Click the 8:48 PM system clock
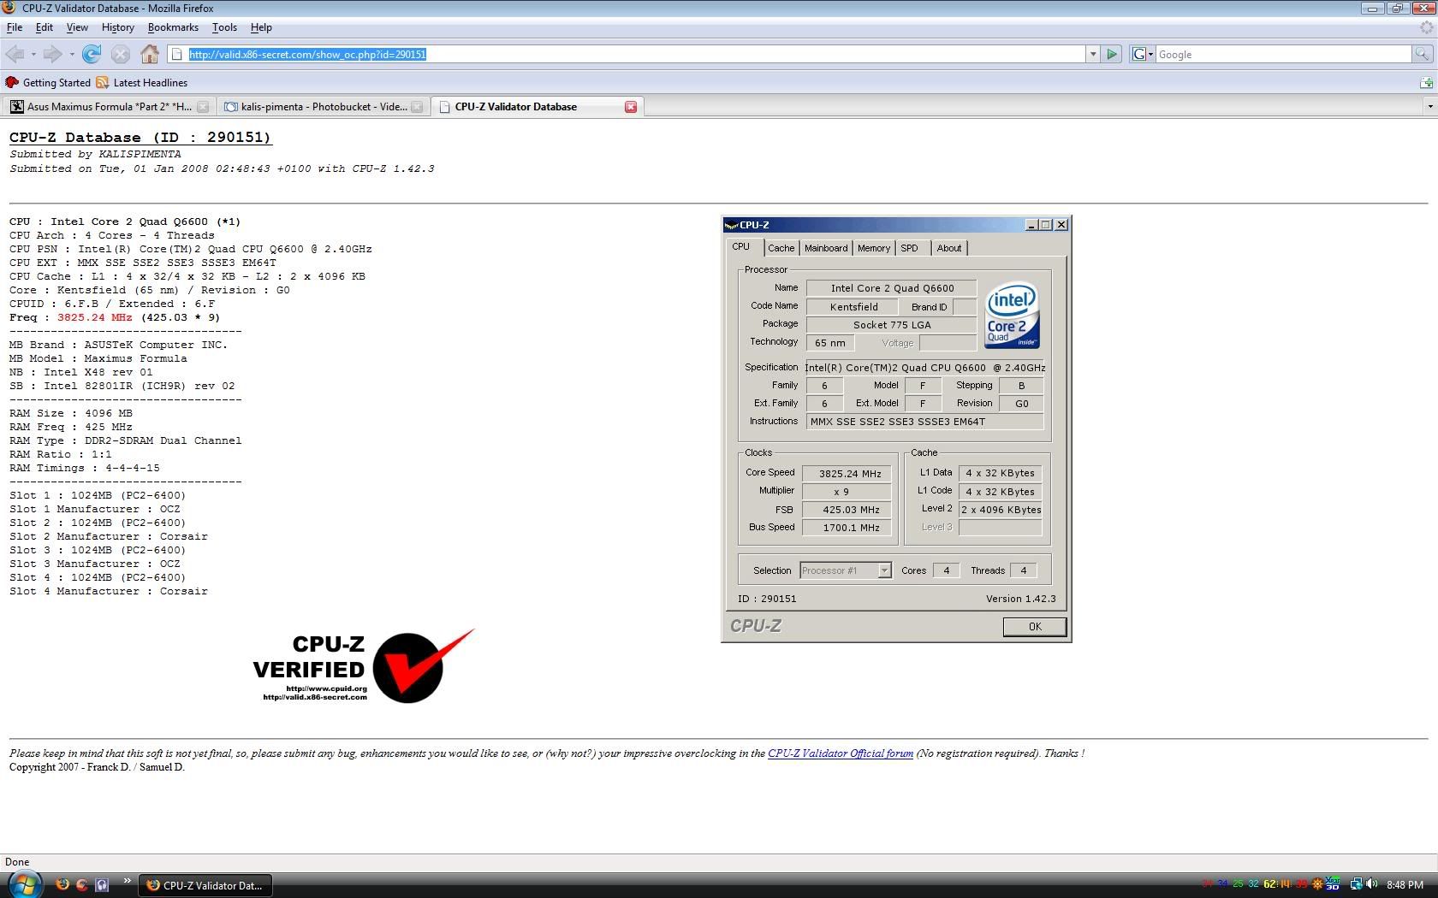1438x898 pixels. coord(1405,885)
